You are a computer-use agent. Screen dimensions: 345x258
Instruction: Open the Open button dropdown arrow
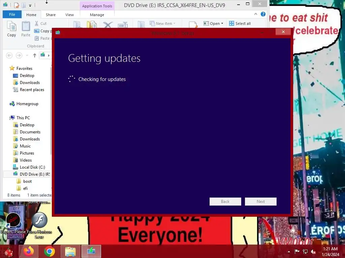(x=222, y=24)
